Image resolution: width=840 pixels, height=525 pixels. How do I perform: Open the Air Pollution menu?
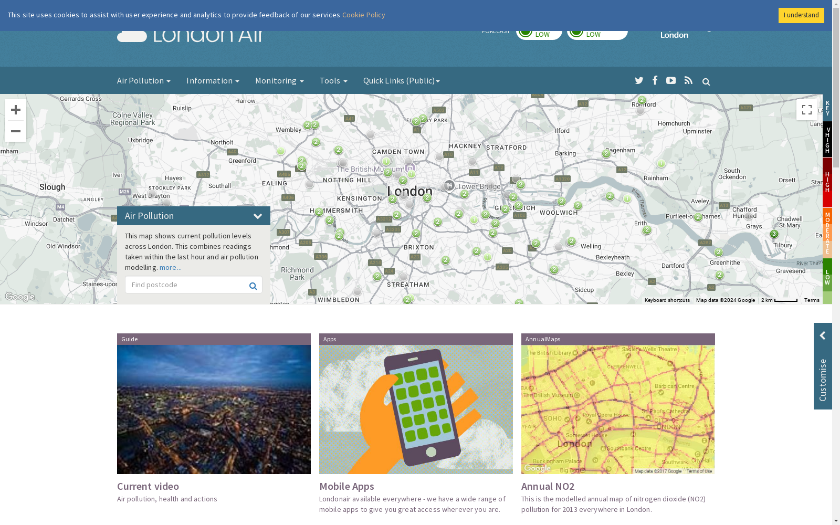tap(143, 80)
